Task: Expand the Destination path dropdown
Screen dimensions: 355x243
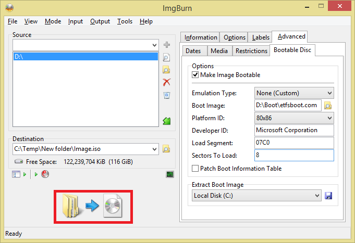Action: click(154, 149)
